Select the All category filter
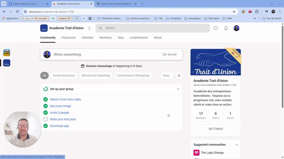Viewport: 284px width, 159px height. coord(44,76)
